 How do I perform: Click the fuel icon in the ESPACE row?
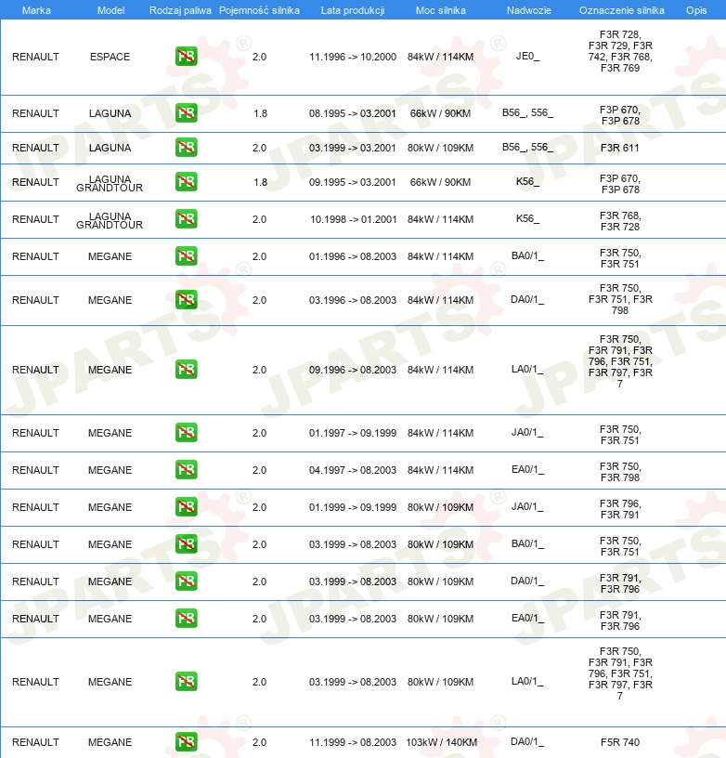(186, 56)
